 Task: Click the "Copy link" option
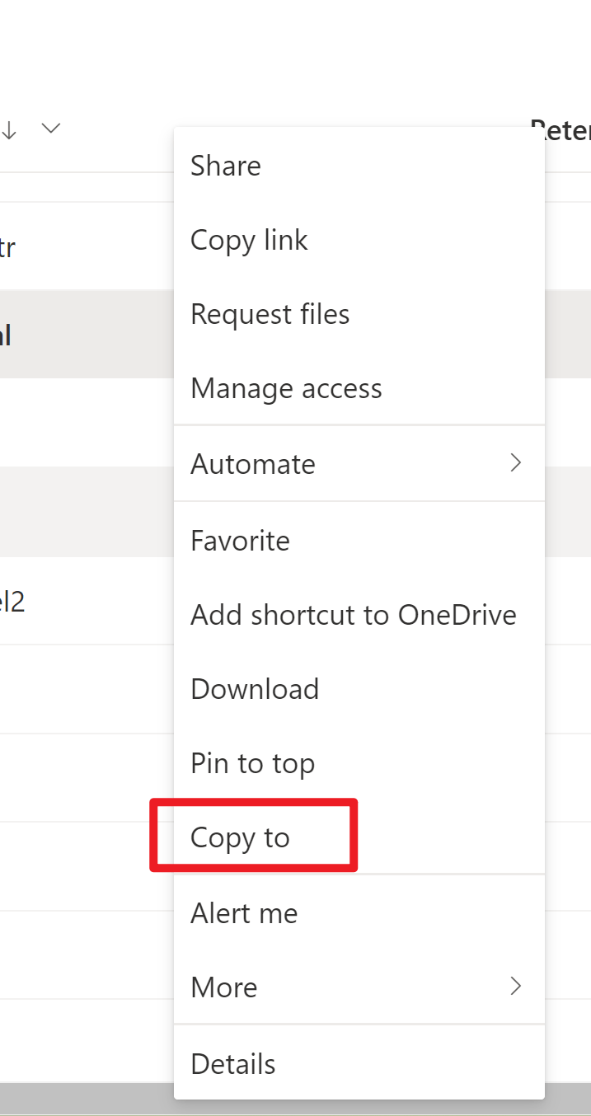pos(248,240)
